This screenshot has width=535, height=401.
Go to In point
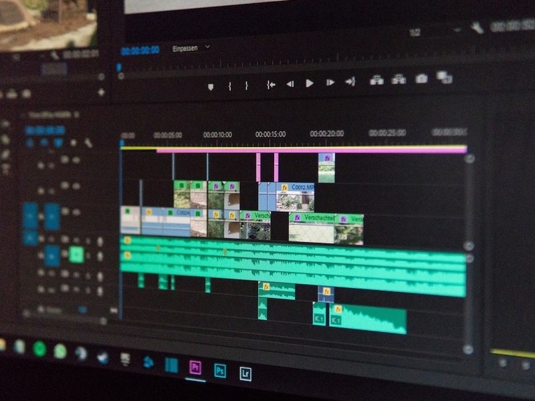271,84
